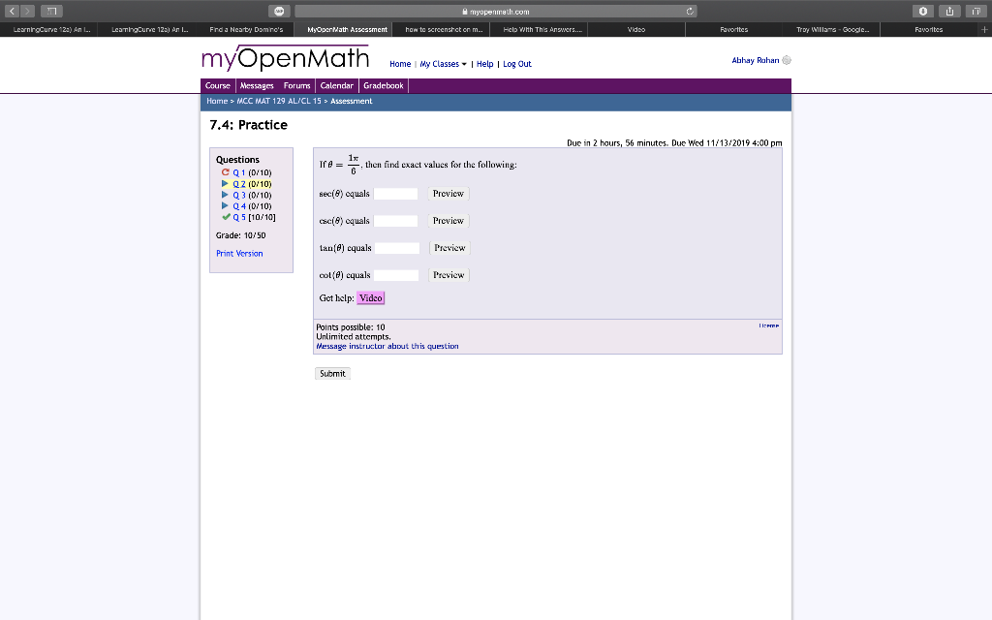Viewport: 992px width, 620px height.
Task: Switch to the Video browser tab
Action: tap(636, 29)
